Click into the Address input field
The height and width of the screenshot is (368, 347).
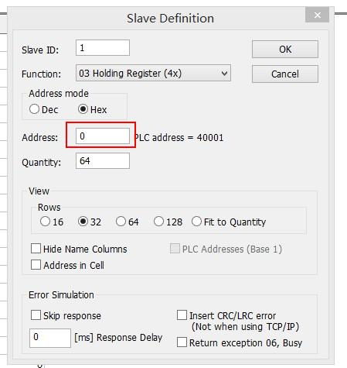103,136
